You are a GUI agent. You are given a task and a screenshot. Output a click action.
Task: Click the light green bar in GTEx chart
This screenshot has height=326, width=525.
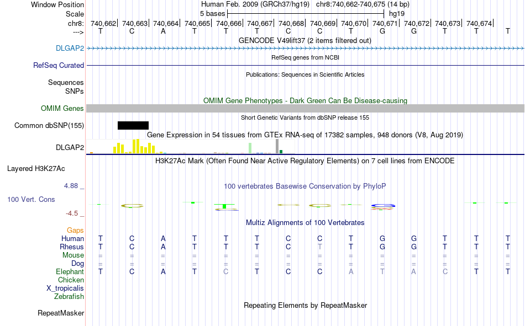[x=250, y=148]
